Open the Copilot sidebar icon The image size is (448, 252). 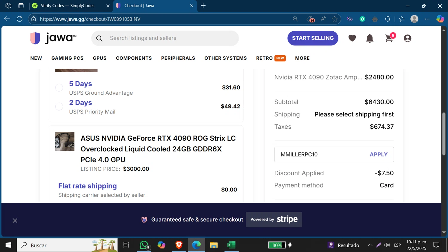coord(440,19)
